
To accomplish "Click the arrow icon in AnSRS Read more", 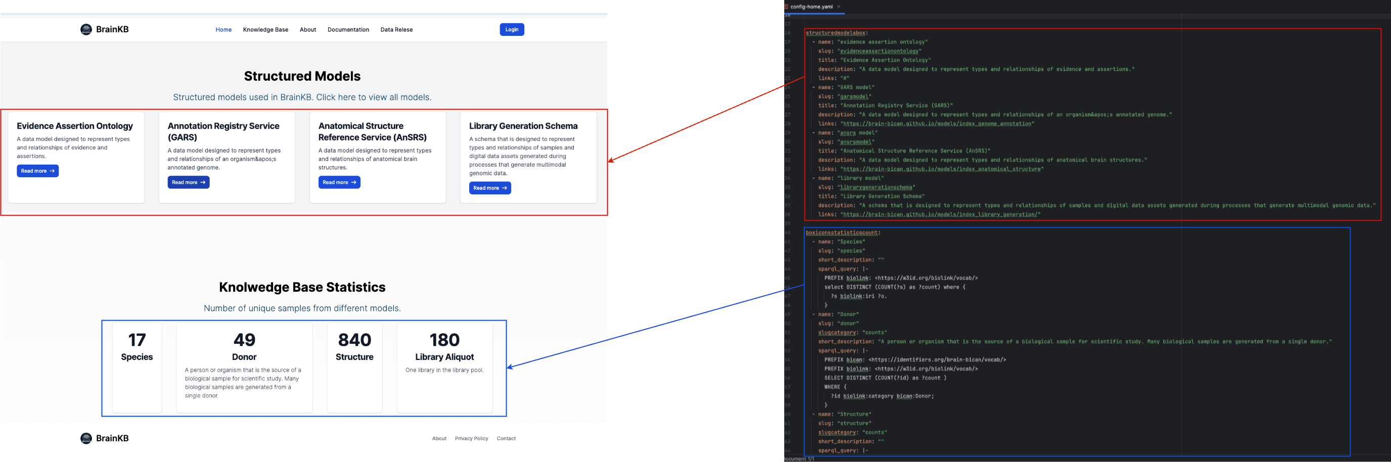I will tap(353, 182).
